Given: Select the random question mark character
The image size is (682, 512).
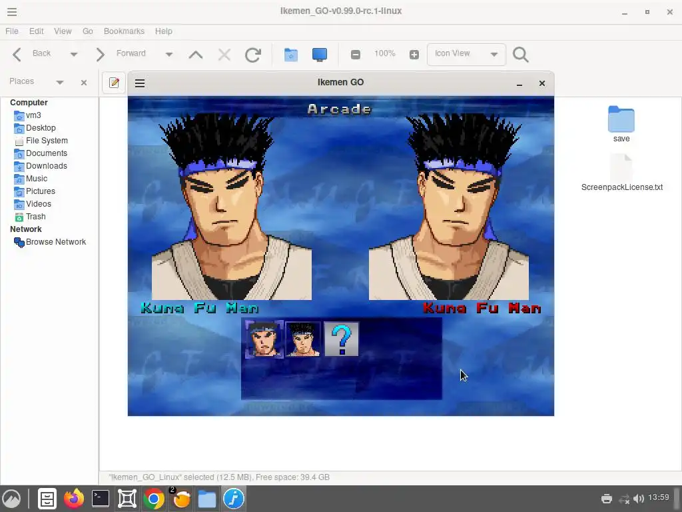Looking at the screenshot, I should 342,339.
